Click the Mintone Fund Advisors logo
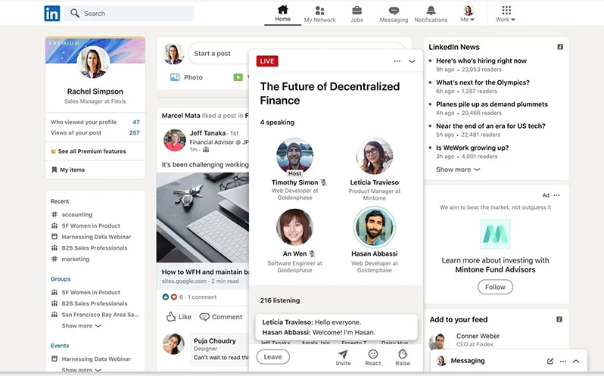Screen dimensions: 604x376 pos(495,235)
